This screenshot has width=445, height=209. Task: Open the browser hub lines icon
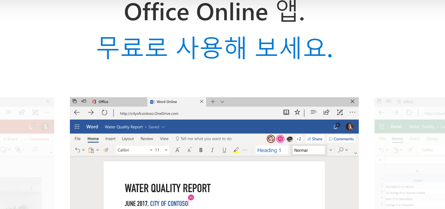click(x=313, y=112)
